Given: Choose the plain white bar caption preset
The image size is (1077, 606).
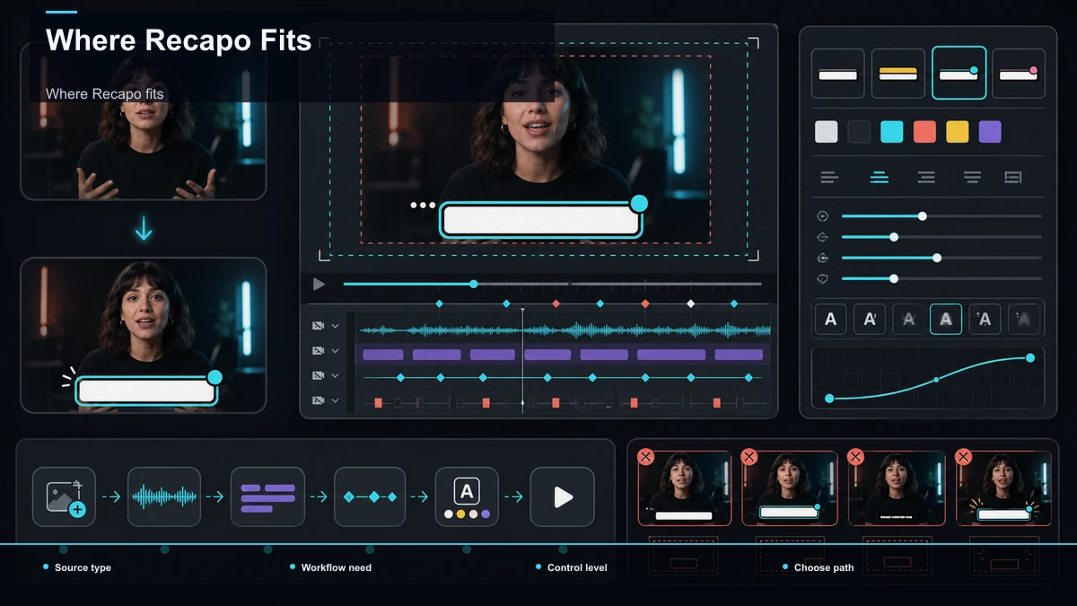Looking at the screenshot, I should tap(838, 74).
